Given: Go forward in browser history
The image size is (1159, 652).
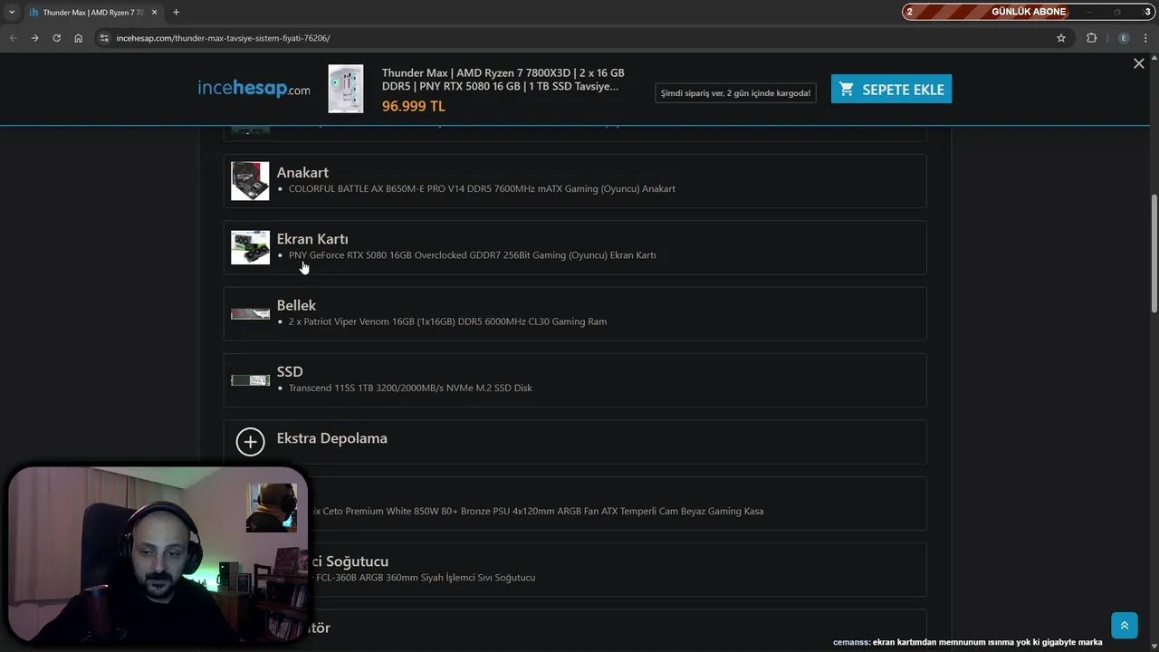Looking at the screenshot, I should click(x=34, y=38).
